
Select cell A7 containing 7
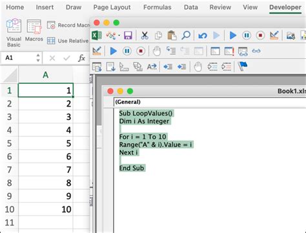point(46,170)
